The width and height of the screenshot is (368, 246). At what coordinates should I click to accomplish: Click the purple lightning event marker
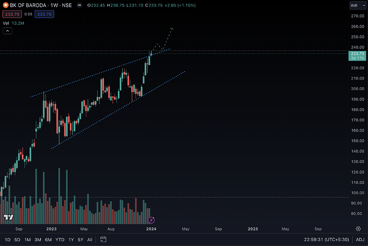pos(151,220)
